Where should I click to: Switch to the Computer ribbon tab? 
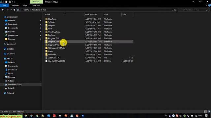coord(15,5)
